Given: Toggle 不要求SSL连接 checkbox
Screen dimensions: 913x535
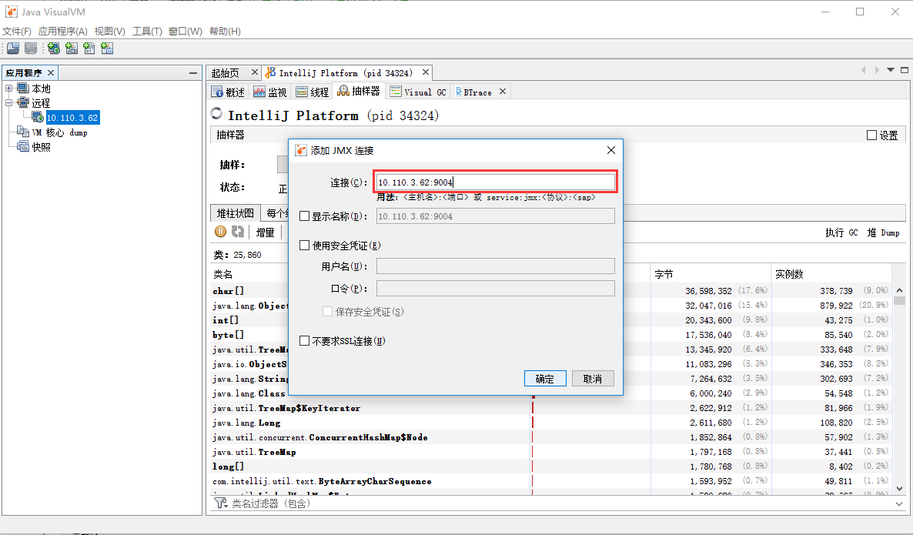Looking at the screenshot, I should (305, 340).
